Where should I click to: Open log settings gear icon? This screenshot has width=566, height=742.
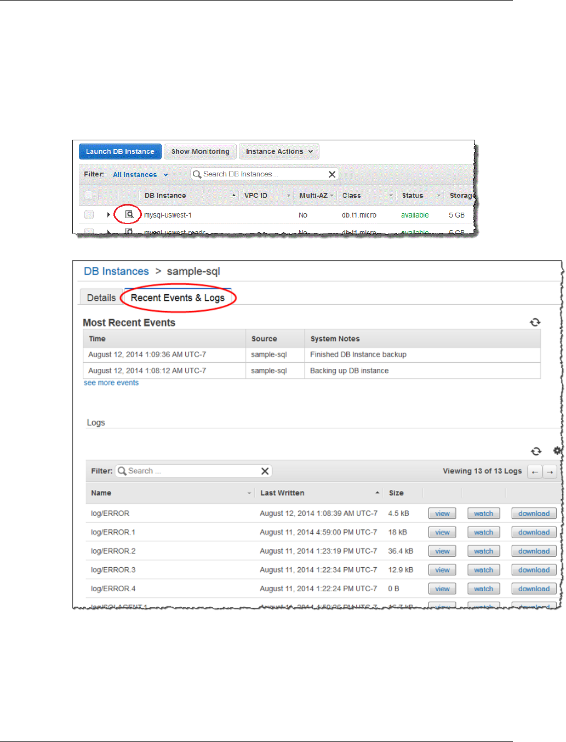coord(557,450)
